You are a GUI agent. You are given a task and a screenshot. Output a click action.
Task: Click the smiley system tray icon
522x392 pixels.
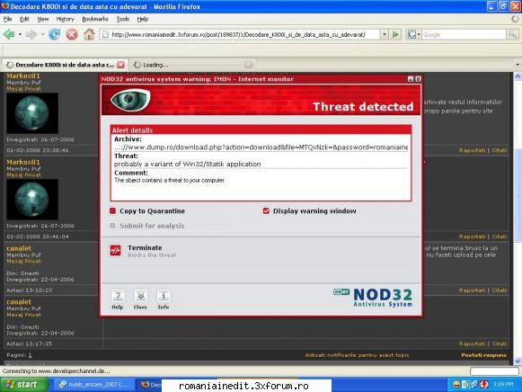coord(456,384)
